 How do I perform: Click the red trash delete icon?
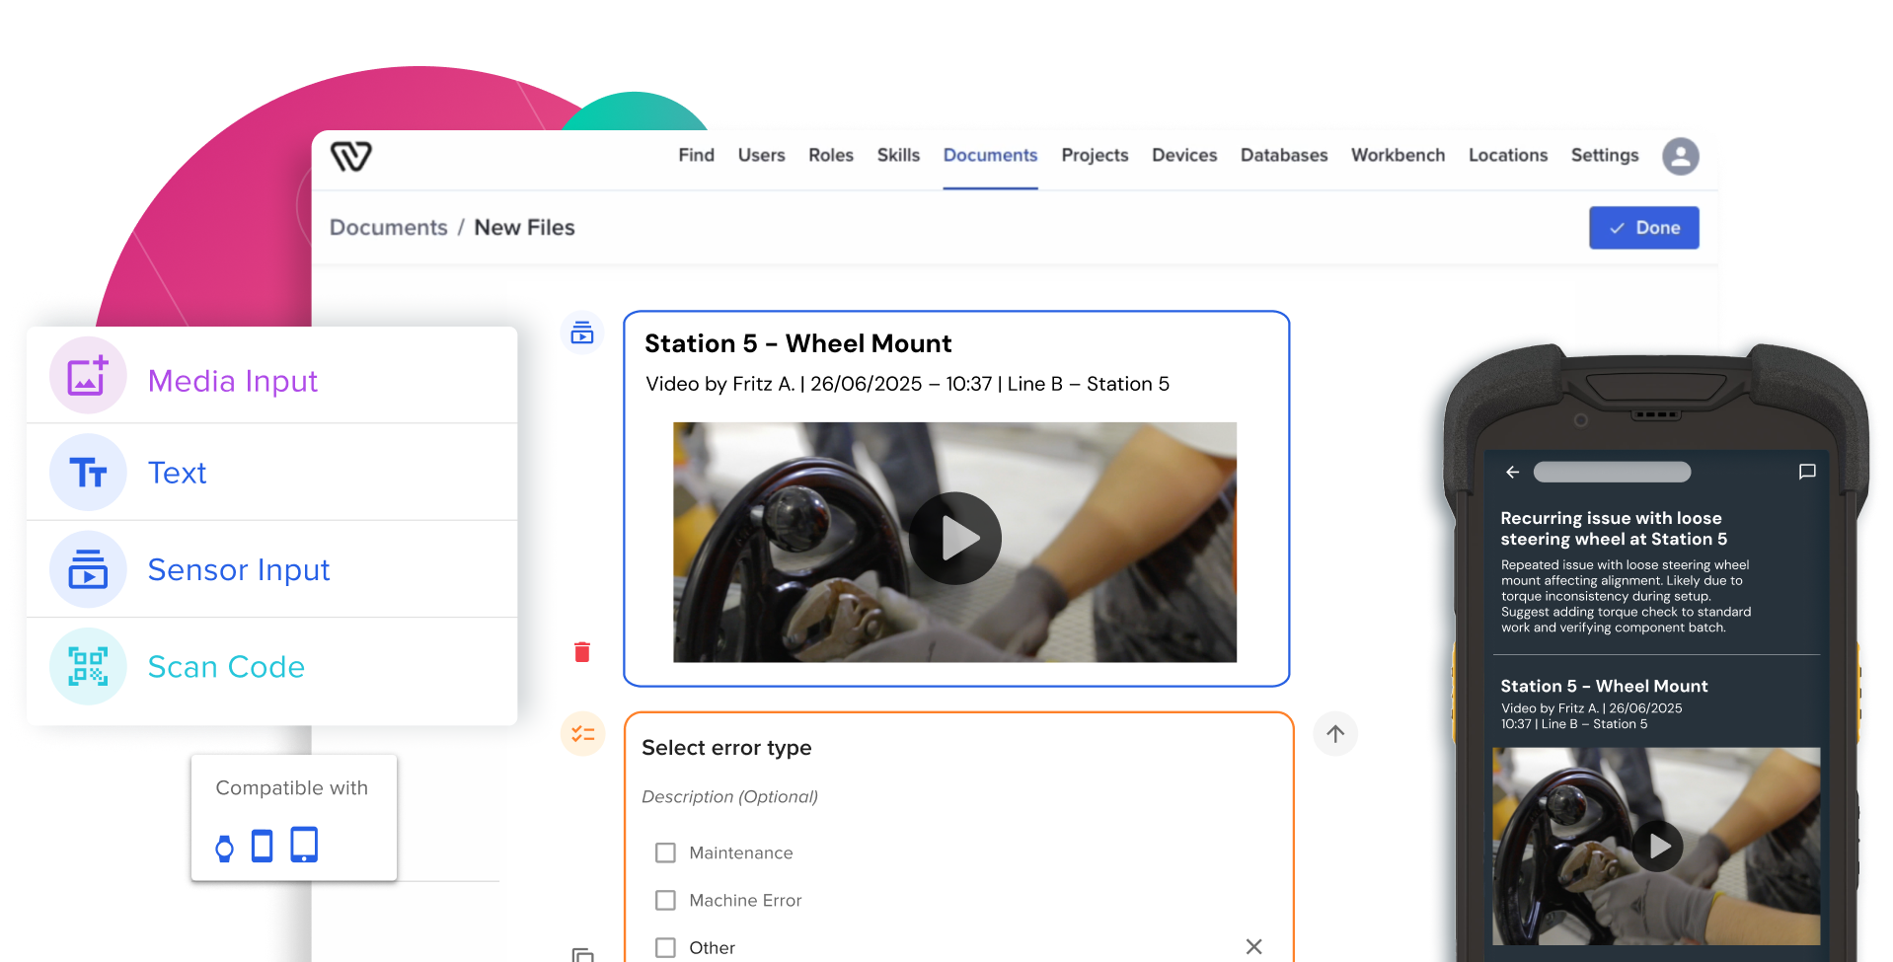click(582, 652)
